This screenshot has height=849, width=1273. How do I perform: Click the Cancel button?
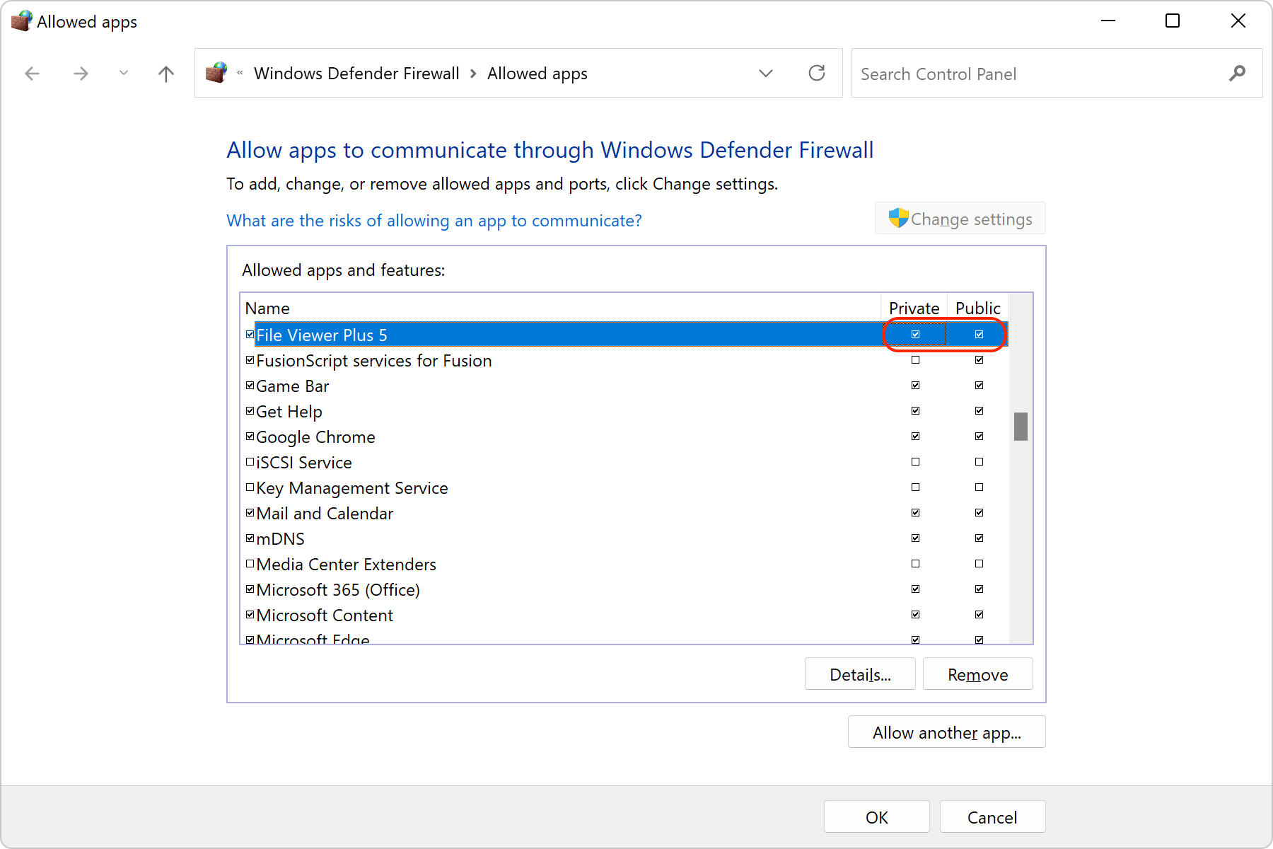pyautogui.click(x=992, y=817)
